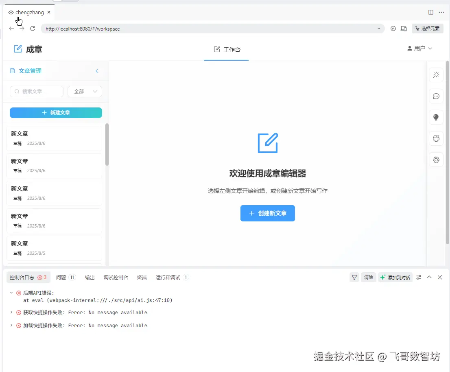Close the chengzhang preview tab
This screenshot has height=372, width=450.
pyautogui.click(x=49, y=12)
